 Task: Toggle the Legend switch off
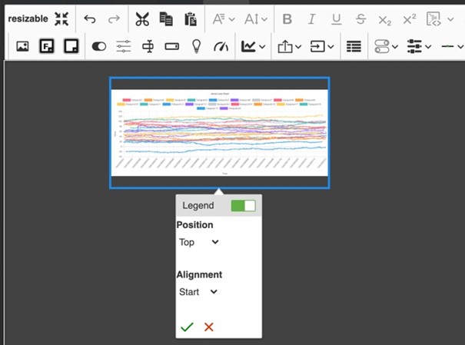243,205
